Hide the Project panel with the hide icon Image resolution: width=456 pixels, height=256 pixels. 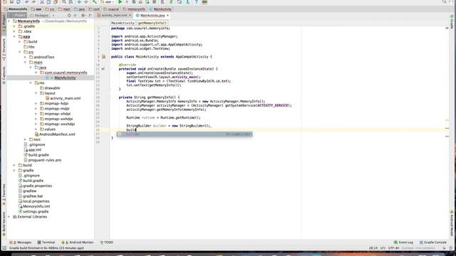point(90,16)
